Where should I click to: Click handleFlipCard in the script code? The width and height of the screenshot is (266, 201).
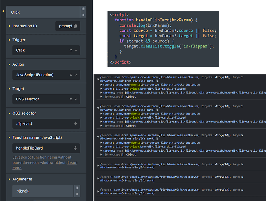tap(152, 20)
